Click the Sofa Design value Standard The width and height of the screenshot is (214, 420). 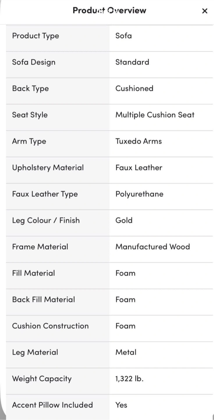[x=132, y=62]
